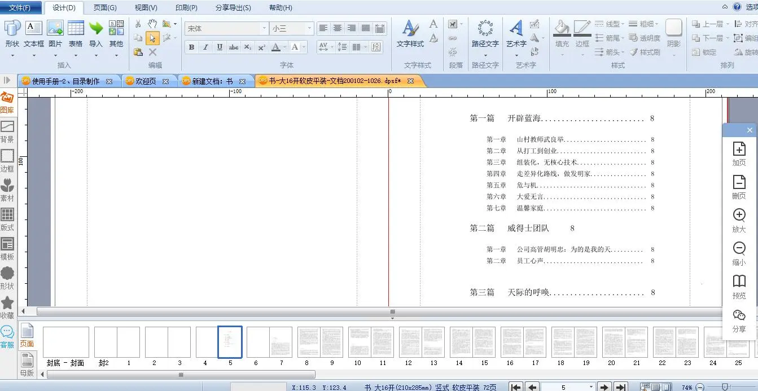The image size is (758, 391).
Task: Expand the 小三 font size dropdown
Action: (x=309, y=28)
